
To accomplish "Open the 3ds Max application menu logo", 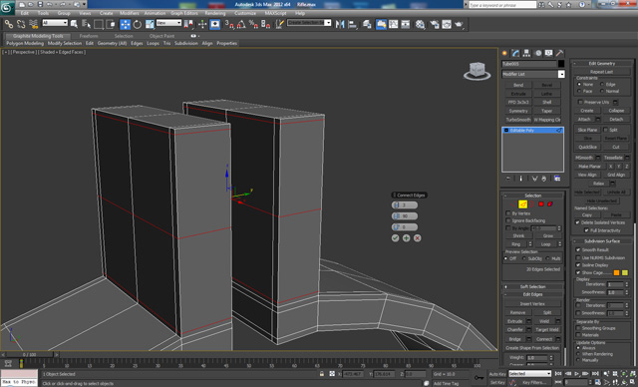I will click(7, 7).
